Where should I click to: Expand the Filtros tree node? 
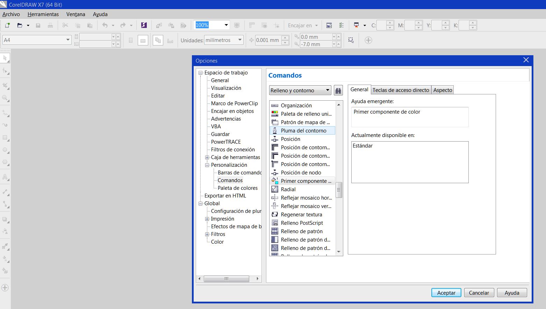click(x=207, y=235)
